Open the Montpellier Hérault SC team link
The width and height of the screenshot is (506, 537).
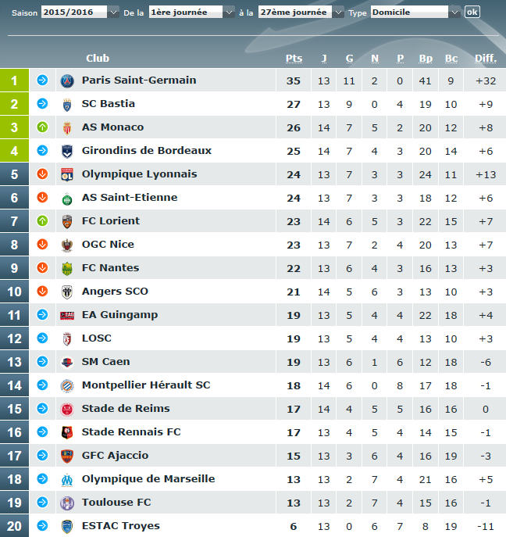click(x=146, y=385)
